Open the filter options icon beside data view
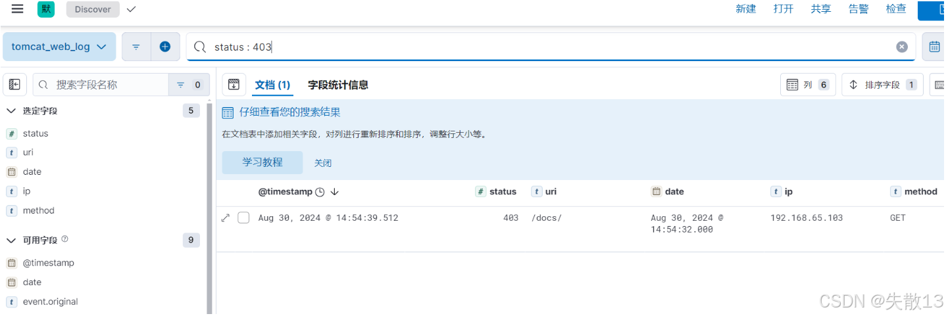 click(x=136, y=47)
